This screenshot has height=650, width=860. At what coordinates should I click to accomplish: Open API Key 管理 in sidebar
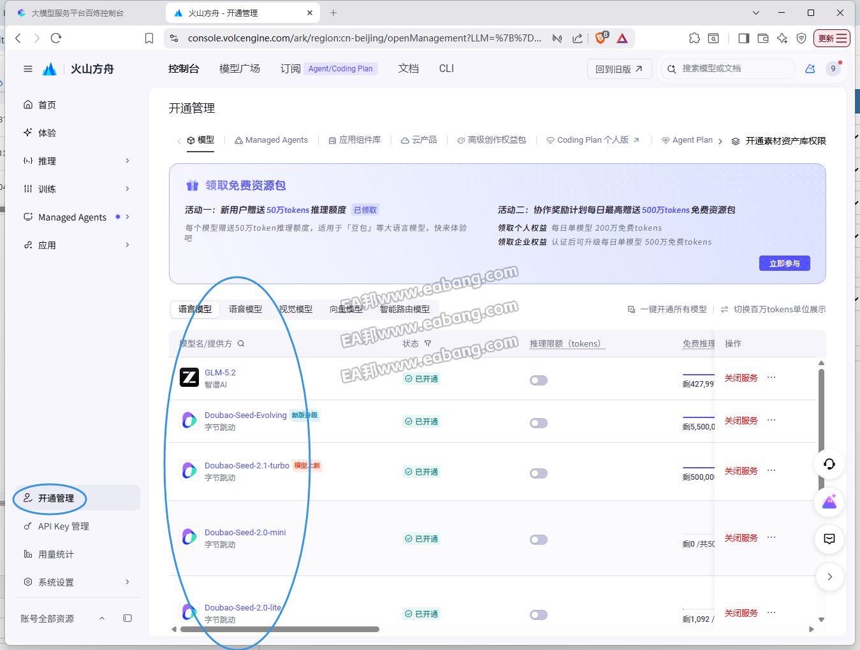pyautogui.click(x=63, y=526)
